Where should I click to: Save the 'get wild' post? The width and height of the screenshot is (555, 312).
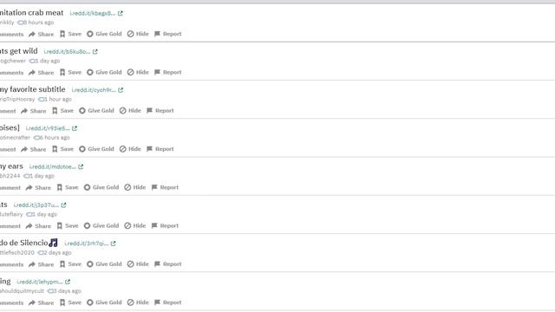pyautogui.click(x=70, y=72)
